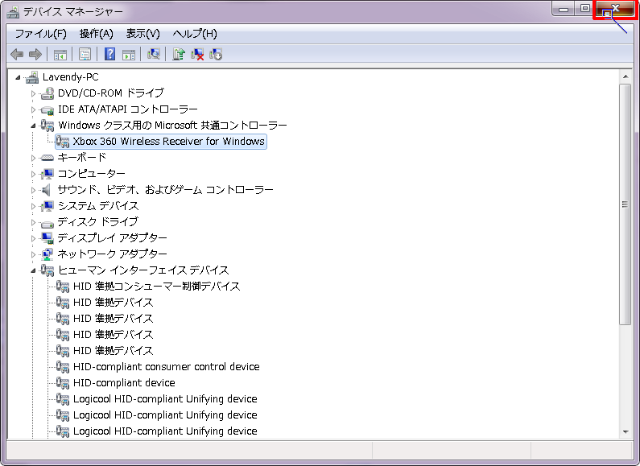The width and height of the screenshot is (640, 466).
Task: Click the scrollbar down arrow
Action: pos(626,431)
